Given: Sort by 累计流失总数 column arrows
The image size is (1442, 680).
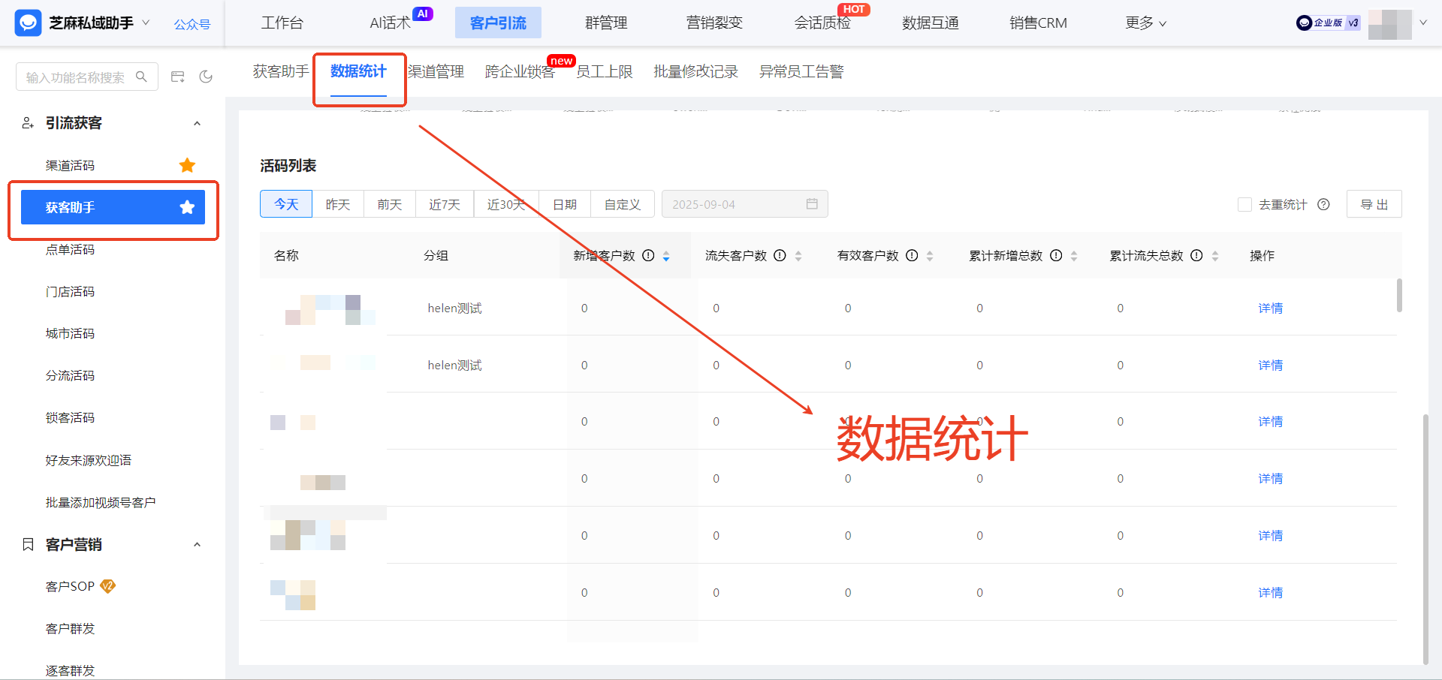Looking at the screenshot, I should [1215, 256].
